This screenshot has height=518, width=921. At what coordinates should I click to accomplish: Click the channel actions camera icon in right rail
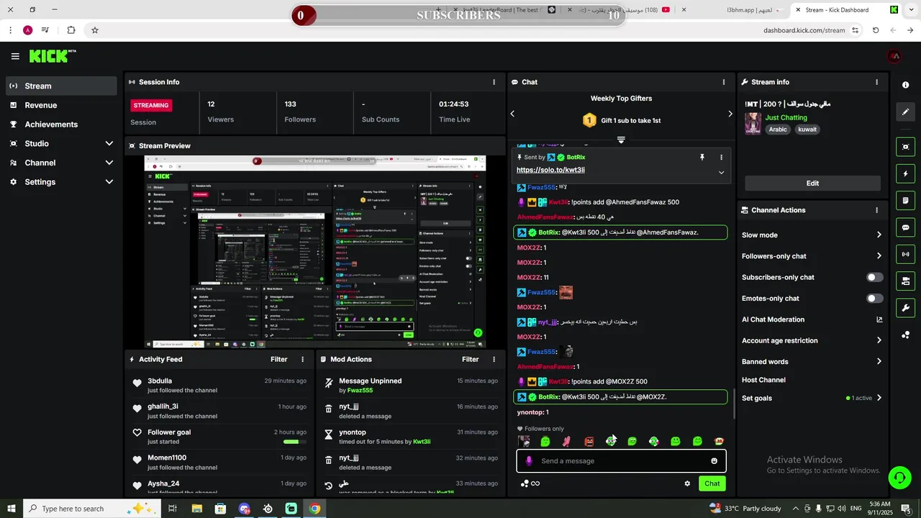(x=905, y=281)
